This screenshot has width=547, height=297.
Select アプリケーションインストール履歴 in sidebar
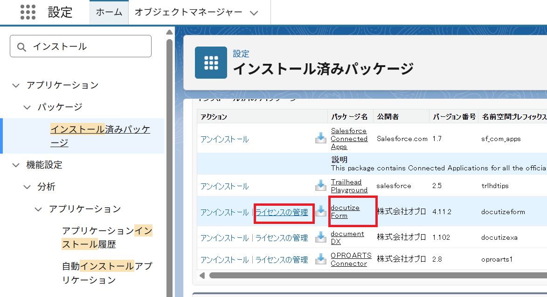click(107, 237)
